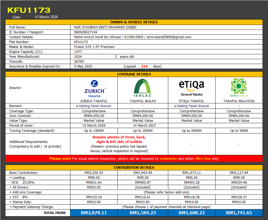The width and height of the screenshot is (268, 220).
Task: Select Takaful Malaysia total RM1,741.65
Action: point(239,213)
